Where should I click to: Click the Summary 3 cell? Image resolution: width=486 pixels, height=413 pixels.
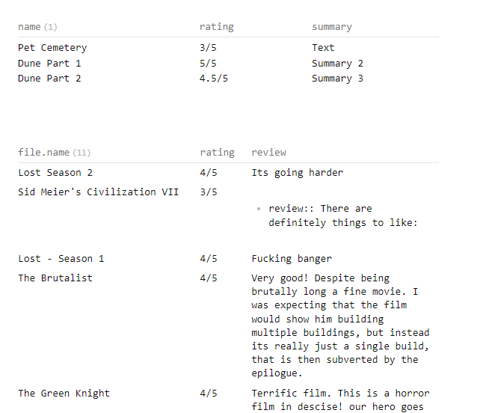point(337,78)
